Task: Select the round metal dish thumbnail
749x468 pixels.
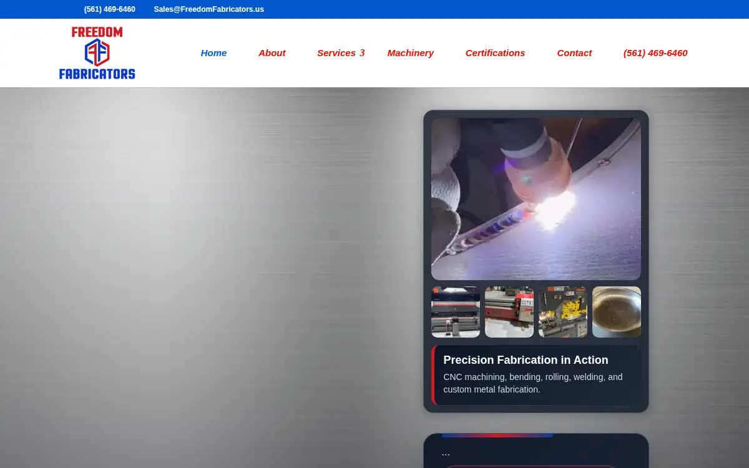Action: [x=617, y=312]
